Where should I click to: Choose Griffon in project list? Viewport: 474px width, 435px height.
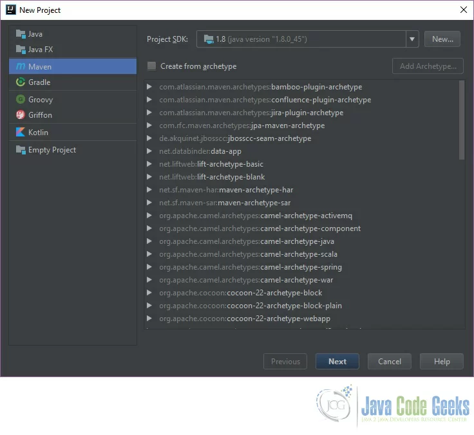73,115
